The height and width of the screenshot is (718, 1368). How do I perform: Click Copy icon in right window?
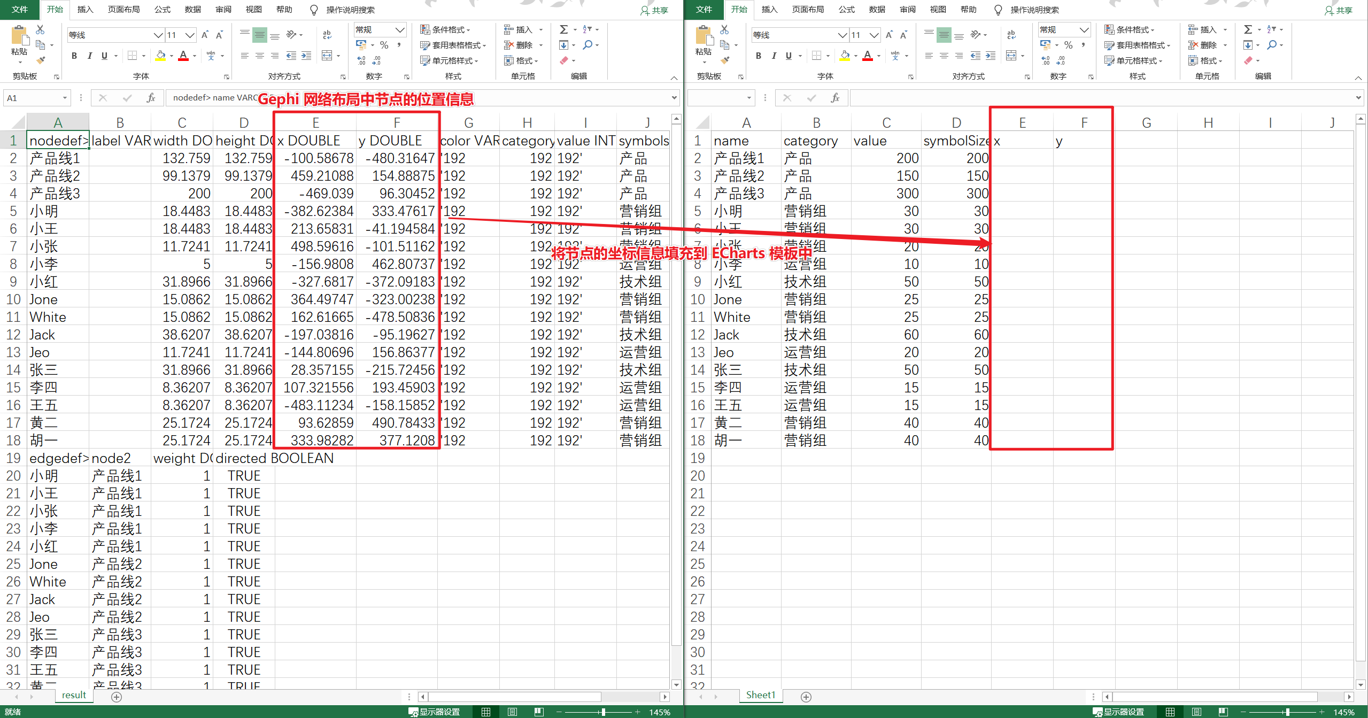pos(724,45)
